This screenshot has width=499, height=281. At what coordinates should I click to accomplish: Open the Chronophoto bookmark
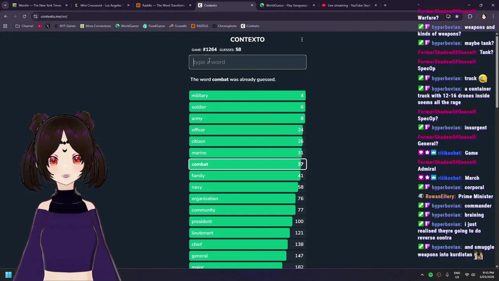(225, 26)
